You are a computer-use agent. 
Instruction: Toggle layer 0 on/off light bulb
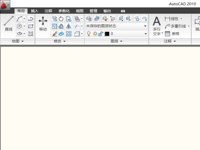pyautogui.click(x=89, y=34)
